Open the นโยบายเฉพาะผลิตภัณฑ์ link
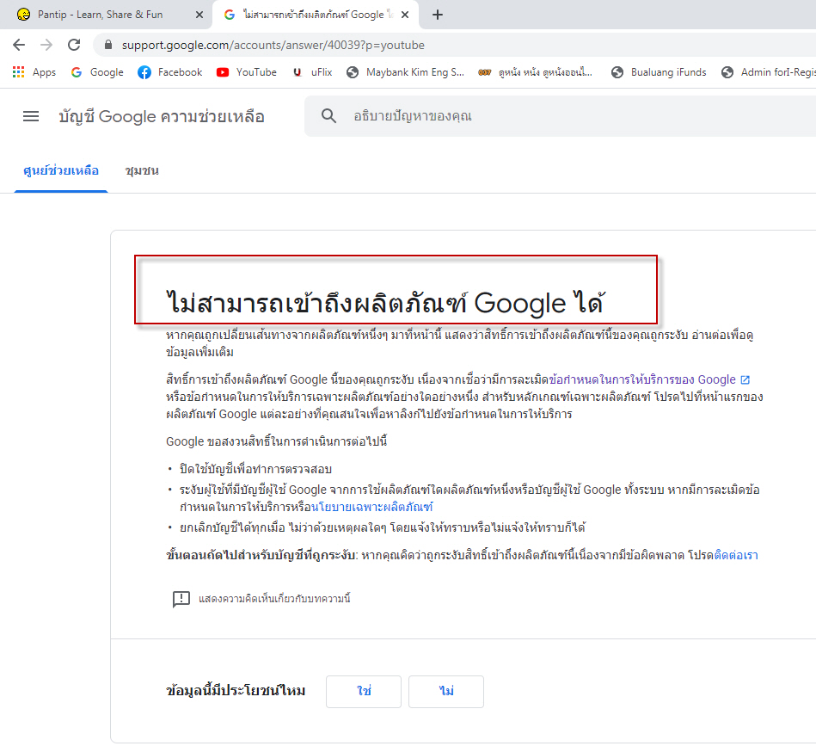816x746 pixels. [x=372, y=507]
